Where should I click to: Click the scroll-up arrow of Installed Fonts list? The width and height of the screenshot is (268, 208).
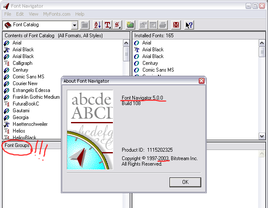(x=262, y=43)
